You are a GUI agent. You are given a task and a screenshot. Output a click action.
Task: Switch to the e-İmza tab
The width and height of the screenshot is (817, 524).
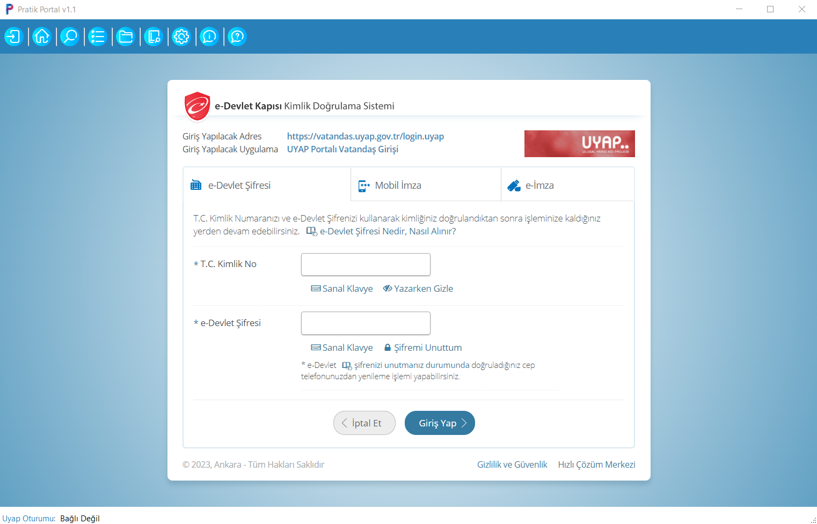click(539, 186)
